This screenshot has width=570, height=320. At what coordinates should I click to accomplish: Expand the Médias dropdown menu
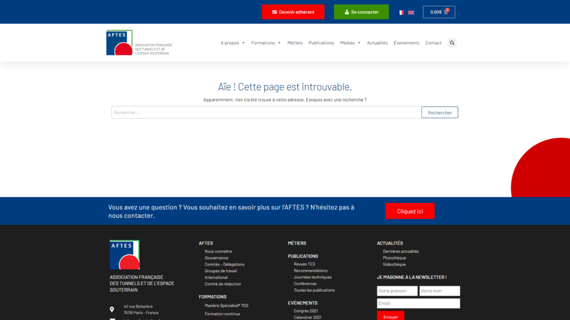350,43
